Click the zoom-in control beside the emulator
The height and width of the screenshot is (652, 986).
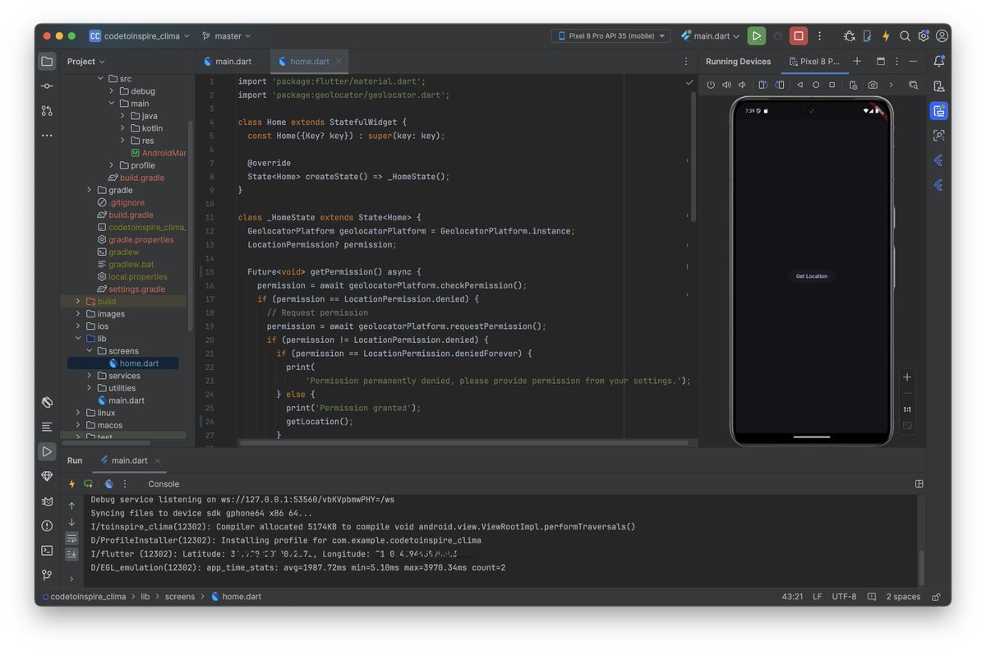click(x=906, y=377)
